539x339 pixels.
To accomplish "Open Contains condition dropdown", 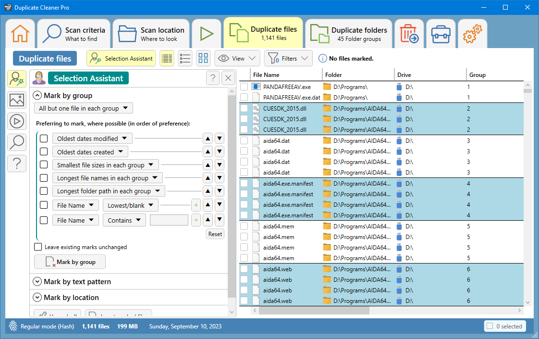I will tap(124, 220).
